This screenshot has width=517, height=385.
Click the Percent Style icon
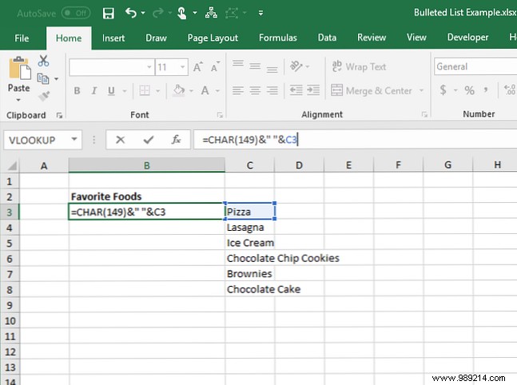[469, 90]
